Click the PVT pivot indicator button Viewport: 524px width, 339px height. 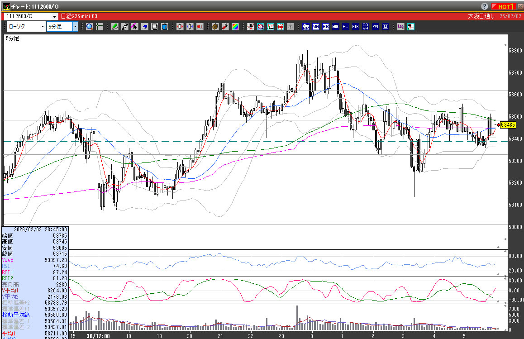tap(375, 27)
